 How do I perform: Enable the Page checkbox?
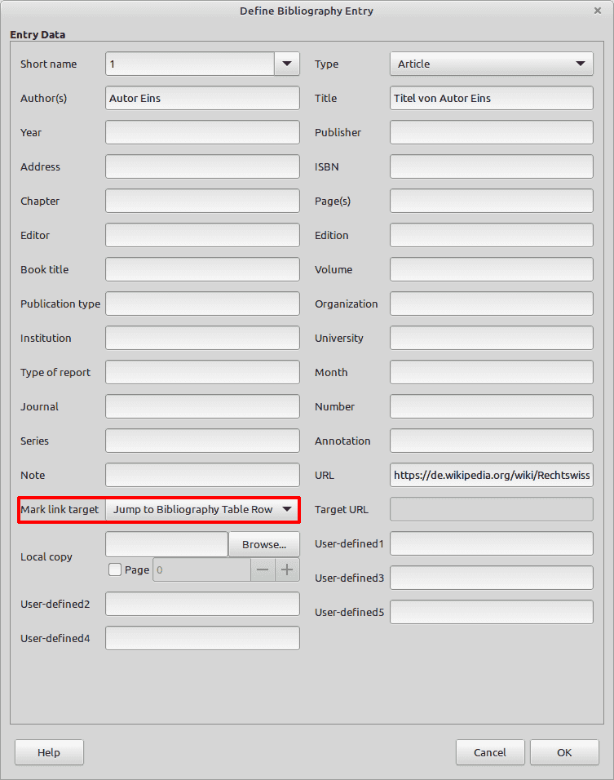[x=115, y=569]
